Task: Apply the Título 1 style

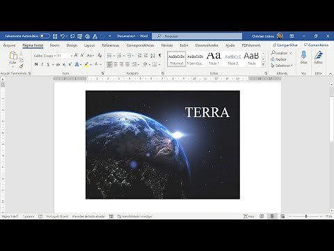Action: tap(214, 59)
